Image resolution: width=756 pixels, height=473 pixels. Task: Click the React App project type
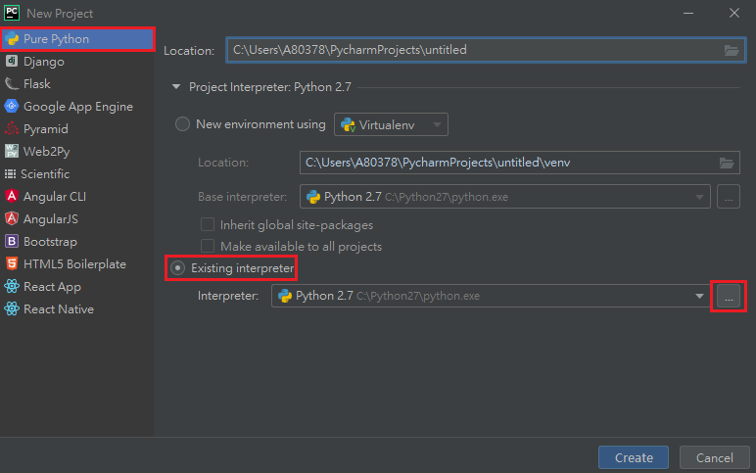[77, 287]
